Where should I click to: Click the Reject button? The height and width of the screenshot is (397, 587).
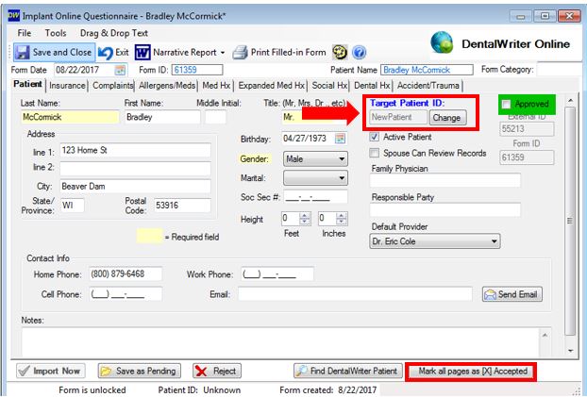pos(217,371)
